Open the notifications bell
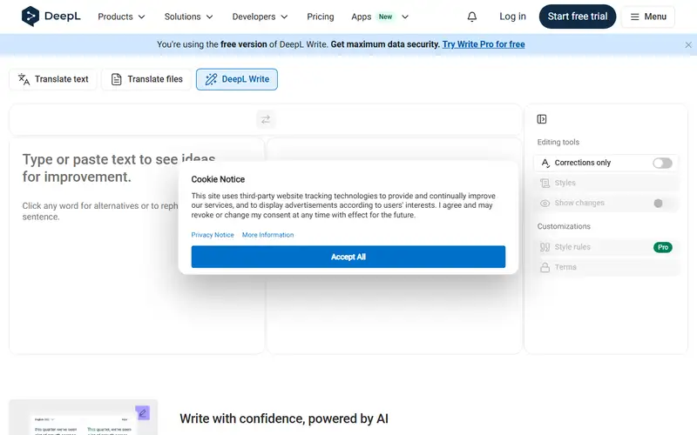Screen dimensions: 697x435 click(472, 17)
